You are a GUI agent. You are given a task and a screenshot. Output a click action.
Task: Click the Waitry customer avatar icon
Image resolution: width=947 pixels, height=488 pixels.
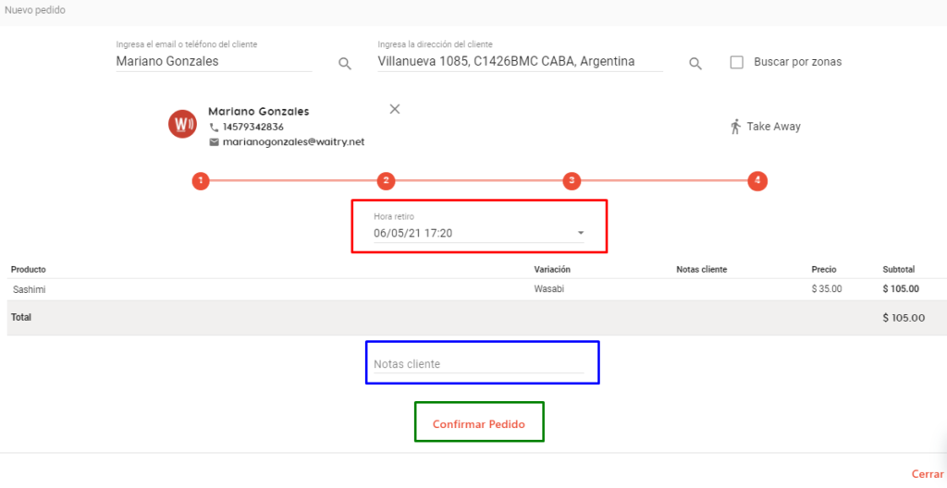click(x=182, y=125)
